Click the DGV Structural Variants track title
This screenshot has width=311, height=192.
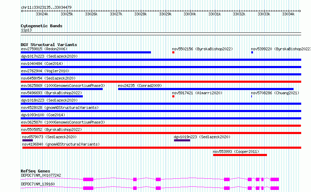[49, 45]
